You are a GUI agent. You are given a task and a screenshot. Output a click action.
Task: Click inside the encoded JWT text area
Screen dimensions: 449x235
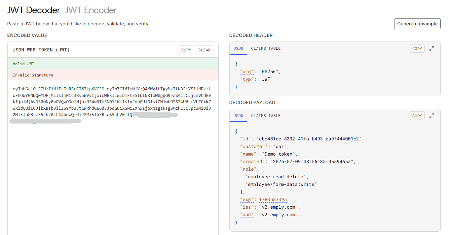[x=112, y=148]
